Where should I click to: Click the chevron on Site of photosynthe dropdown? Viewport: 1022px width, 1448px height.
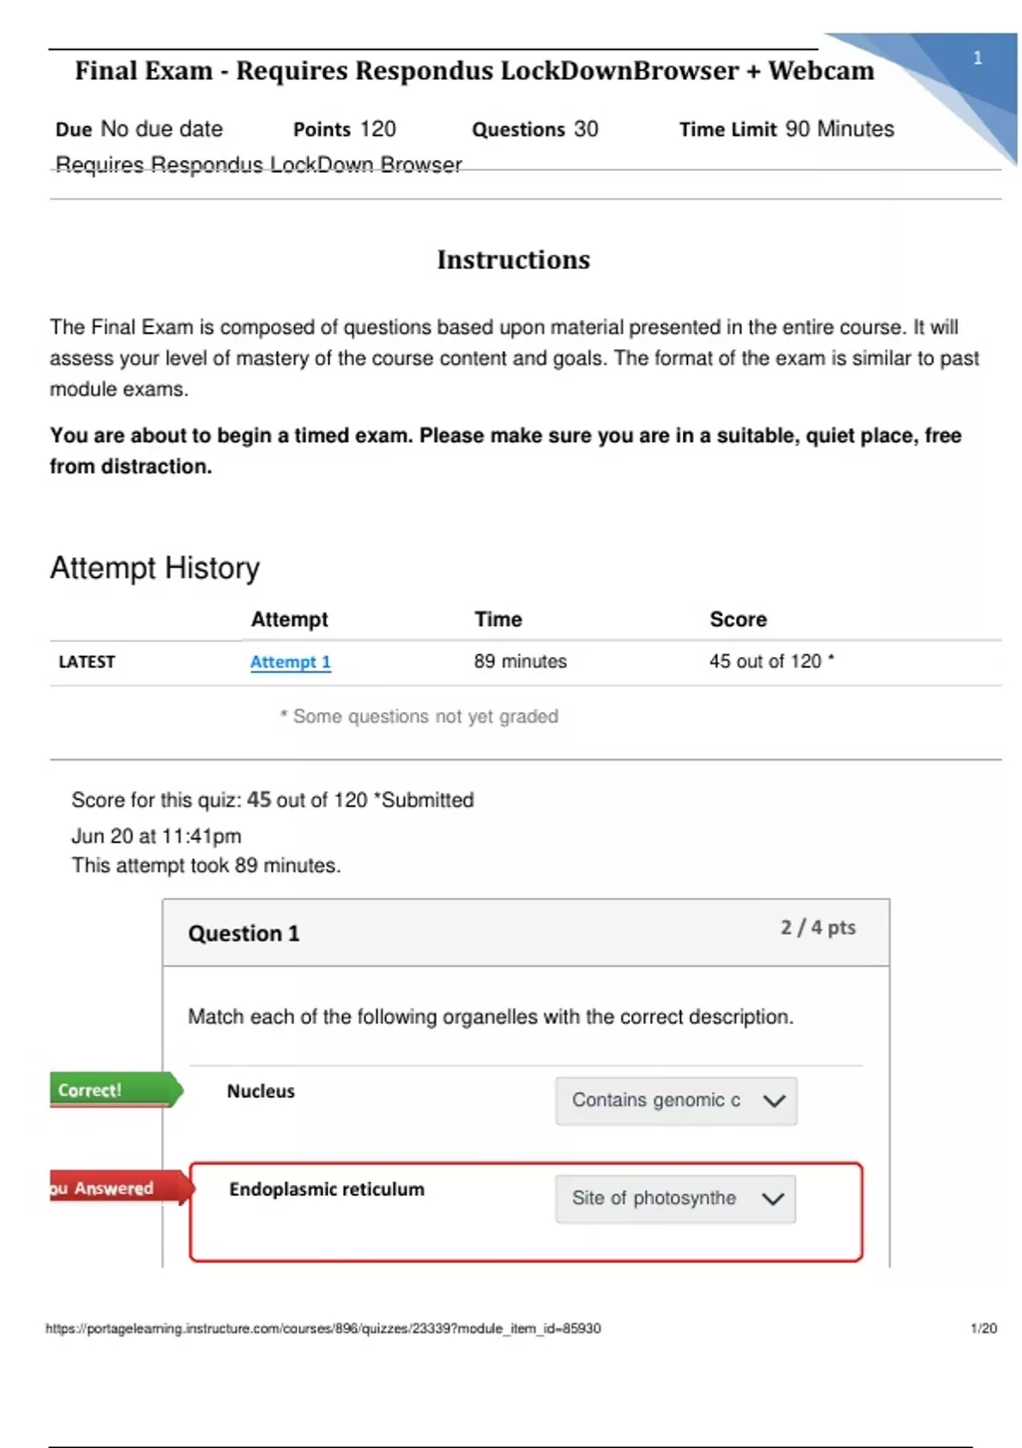[773, 1199]
